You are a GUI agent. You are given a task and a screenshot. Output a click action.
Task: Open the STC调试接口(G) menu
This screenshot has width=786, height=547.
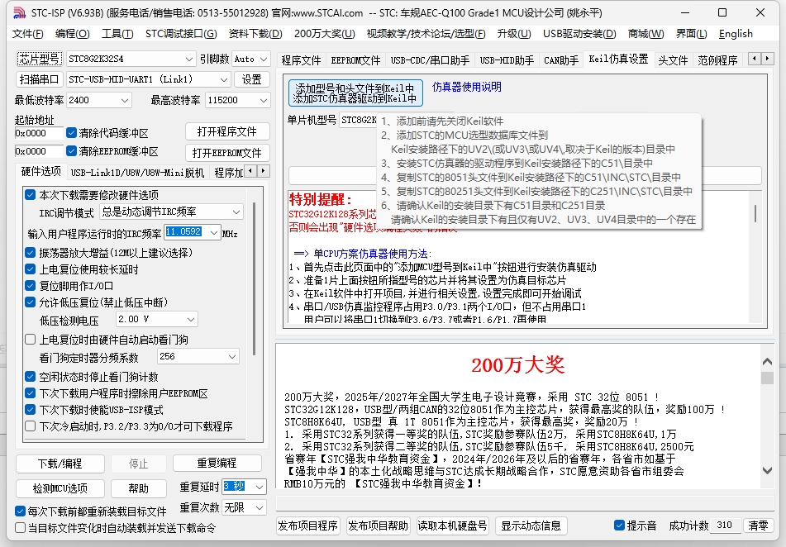point(181,34)
